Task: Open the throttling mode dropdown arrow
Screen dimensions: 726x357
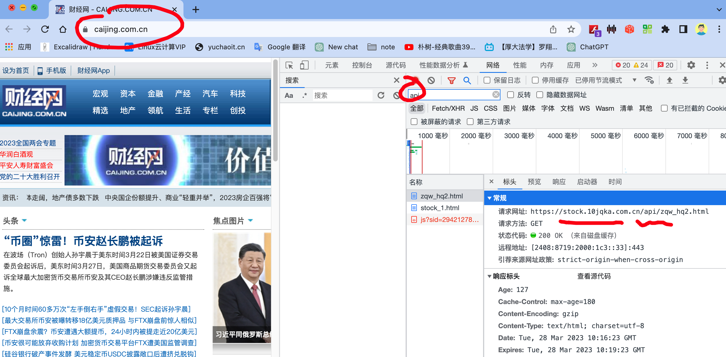Action: pos(634,80)
